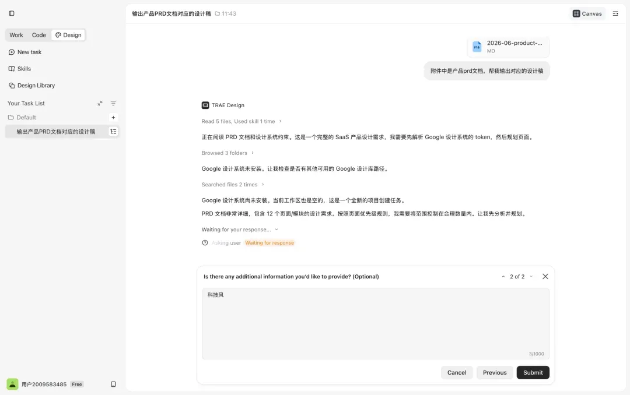This screenshot has height=395, width=630.
Task: Submit the response
Action: pos(533,372)
